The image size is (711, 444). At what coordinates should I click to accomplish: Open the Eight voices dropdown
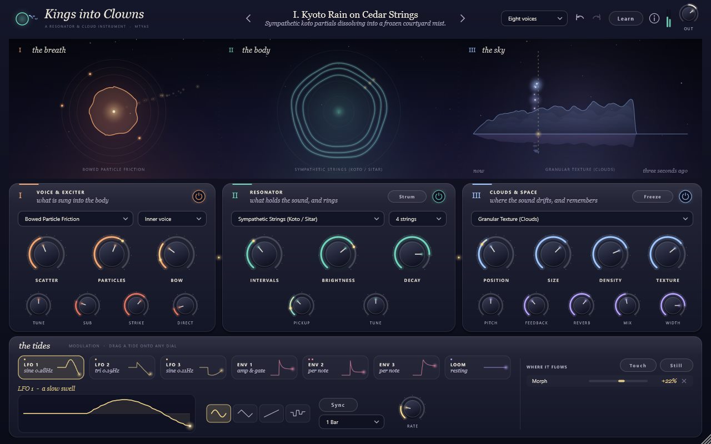(534, 18)
